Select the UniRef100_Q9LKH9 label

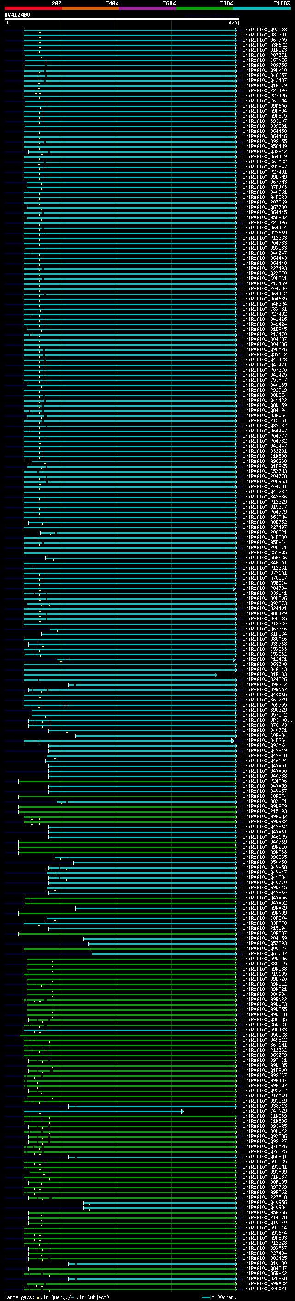click(264, 177)
